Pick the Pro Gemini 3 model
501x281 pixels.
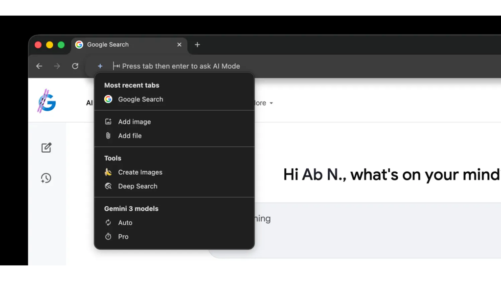point(123,237)
